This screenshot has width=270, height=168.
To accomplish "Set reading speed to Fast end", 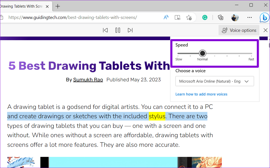I will coord(251,54).
